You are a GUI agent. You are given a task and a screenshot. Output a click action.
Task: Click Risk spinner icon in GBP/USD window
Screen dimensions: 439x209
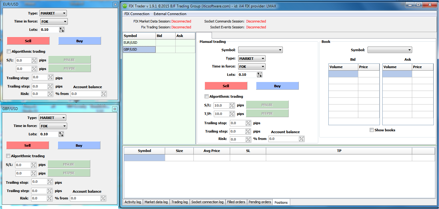[50, 198]
